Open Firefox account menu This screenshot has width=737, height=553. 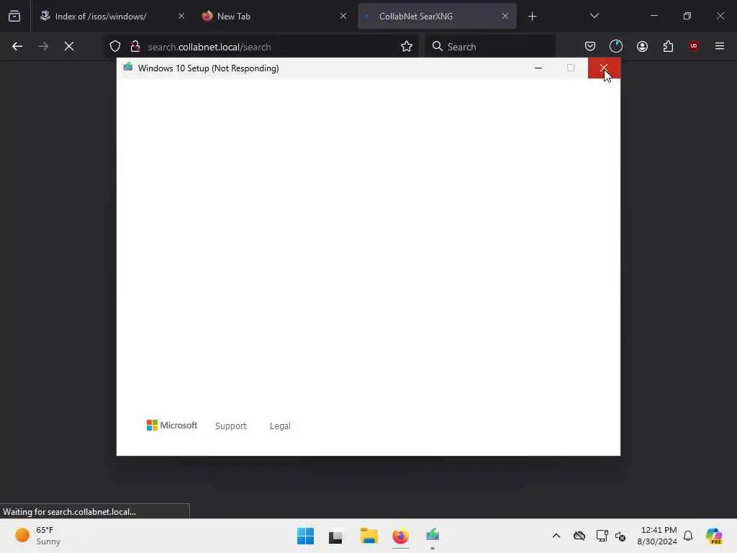642,47
